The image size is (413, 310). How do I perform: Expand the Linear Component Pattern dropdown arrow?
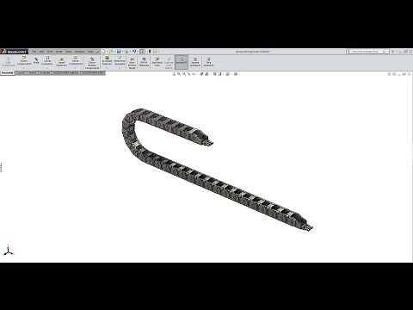(47, 68)
